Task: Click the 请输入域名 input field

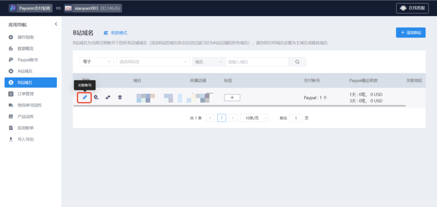Action: pyautogui.click(x=257, y=62)
